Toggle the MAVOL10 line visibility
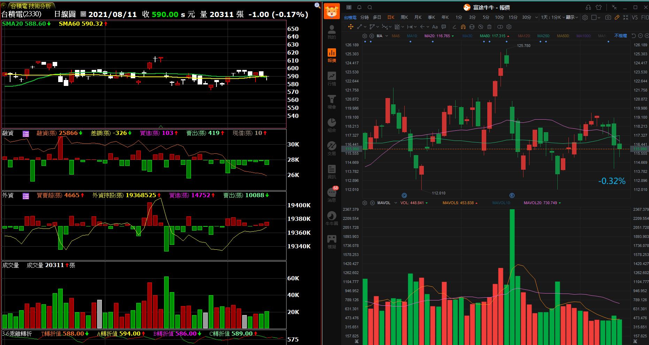 coord(501,203)
